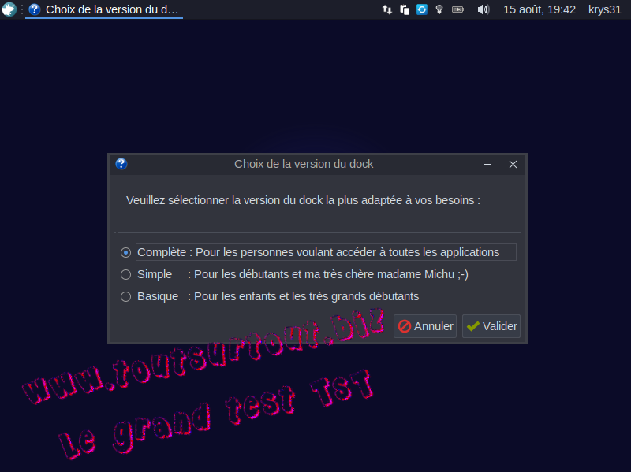
Task: Open the battery power tray icon
Action: tap(458, 9)
